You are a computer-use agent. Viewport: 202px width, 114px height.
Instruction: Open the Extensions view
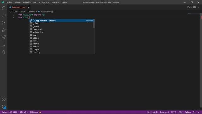[x=3, y=37]
